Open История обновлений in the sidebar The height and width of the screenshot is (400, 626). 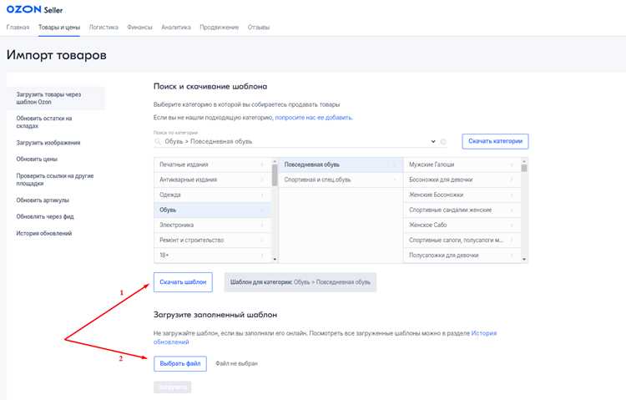click(x=44, y=233)
